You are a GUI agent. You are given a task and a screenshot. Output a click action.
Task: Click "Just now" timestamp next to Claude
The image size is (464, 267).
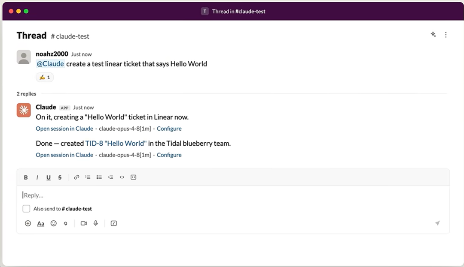tap(83, 108)
